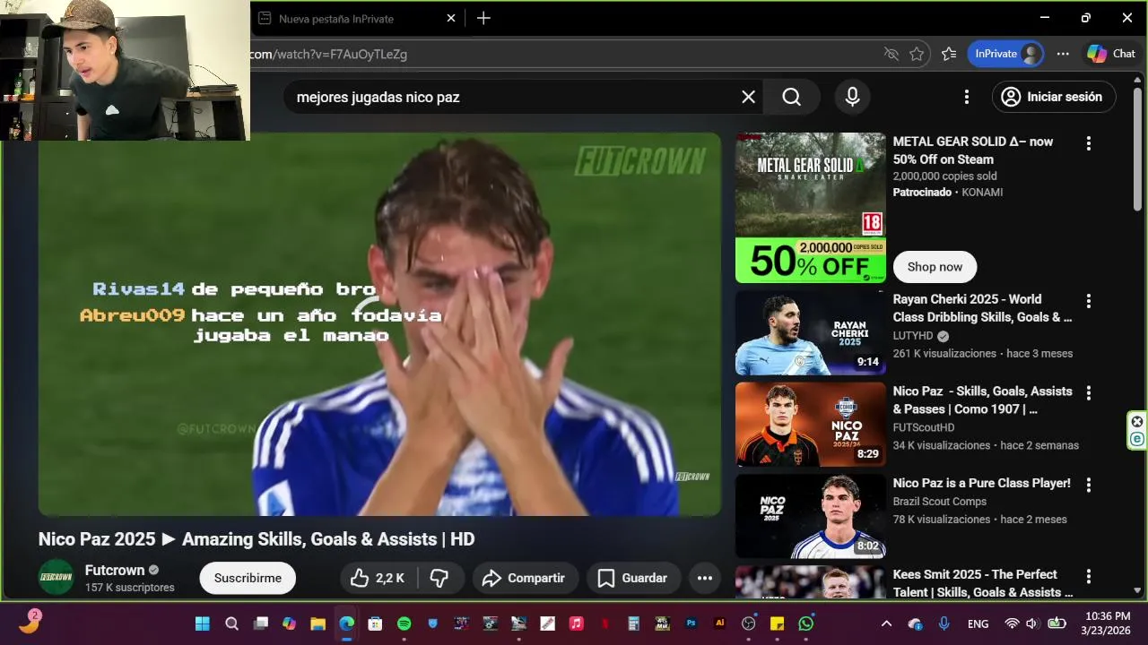Add page to favorites with the star icon

click(916, 54)
